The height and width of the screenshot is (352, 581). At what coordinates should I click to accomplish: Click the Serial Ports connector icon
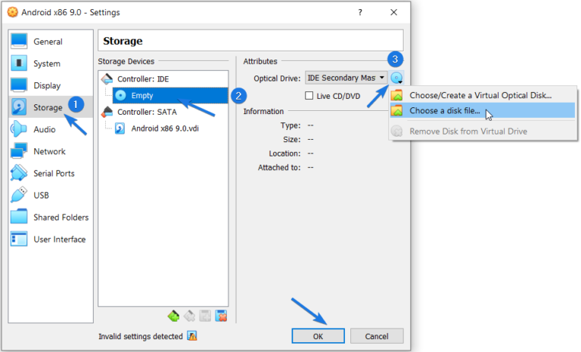tap(19, 173)
